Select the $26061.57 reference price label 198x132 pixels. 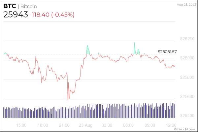coord(167,52)
